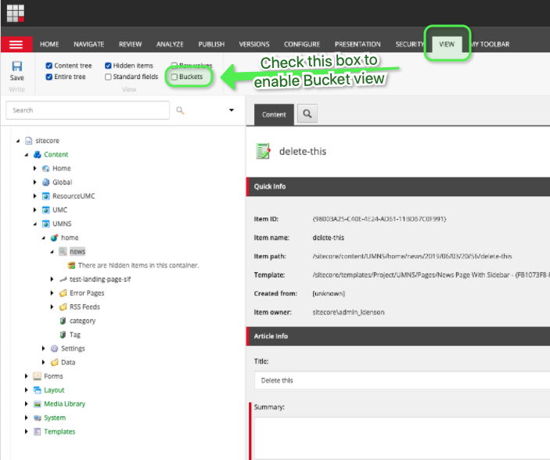Open the search options dropdown arrow
Image resolution: width=550 pixels, height=460 pixels.
pyautogui.click(x=232, y=110)
